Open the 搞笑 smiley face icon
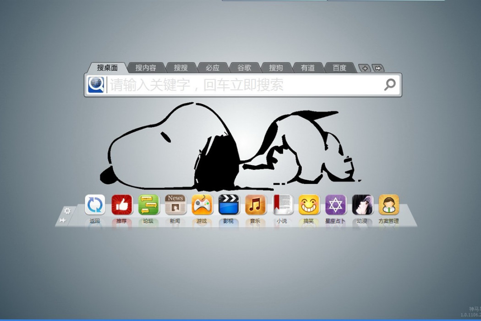Screen dimensions: 481x321 [309, 205]
